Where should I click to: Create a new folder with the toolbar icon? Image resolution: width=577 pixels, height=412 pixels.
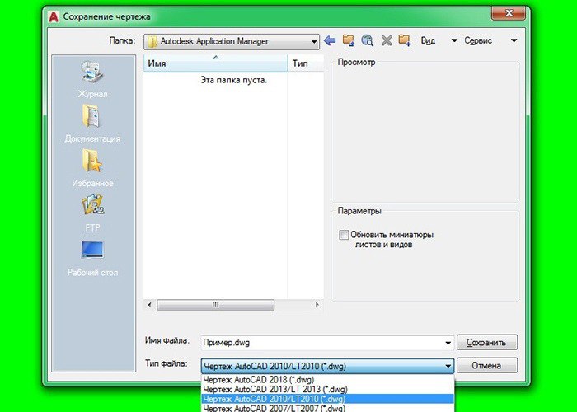point(405,40)
